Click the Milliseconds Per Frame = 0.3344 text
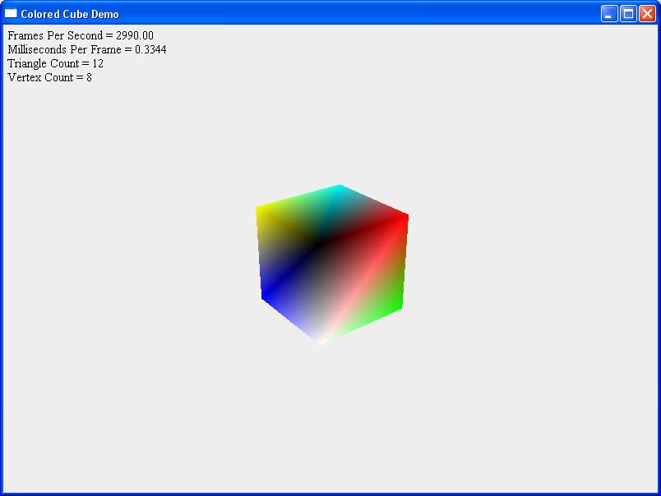This screenshot has width=661, height=496. [x=87, y=49]
